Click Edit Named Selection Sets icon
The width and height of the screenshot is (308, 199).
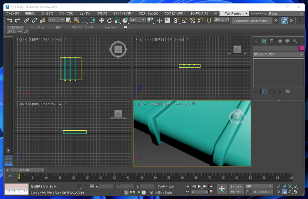[209, 20]
